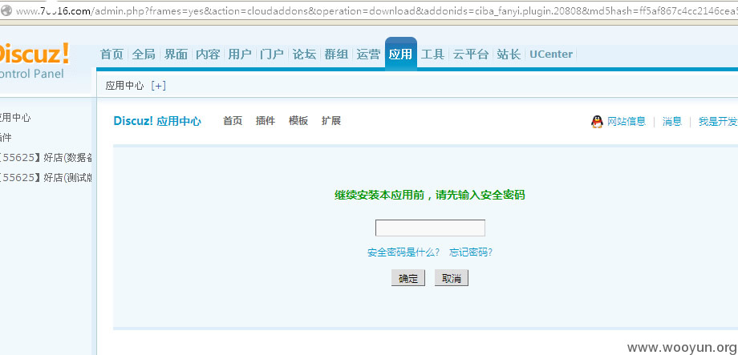Open the 云平台 tab
738x355 pixels.
(x=471, y=54)
